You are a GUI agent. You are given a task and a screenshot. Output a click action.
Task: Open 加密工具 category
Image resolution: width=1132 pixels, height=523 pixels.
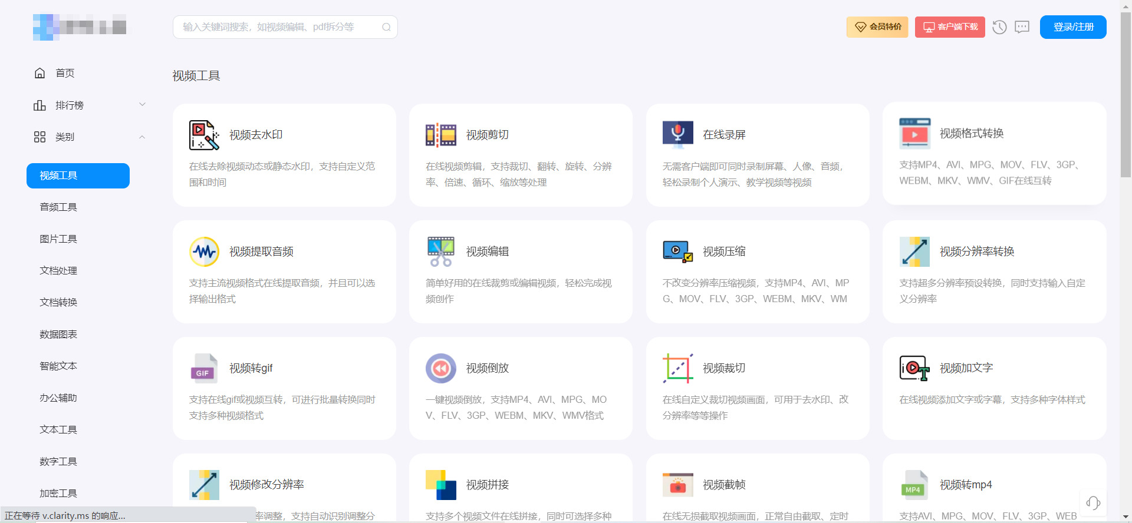click(58, 494)
